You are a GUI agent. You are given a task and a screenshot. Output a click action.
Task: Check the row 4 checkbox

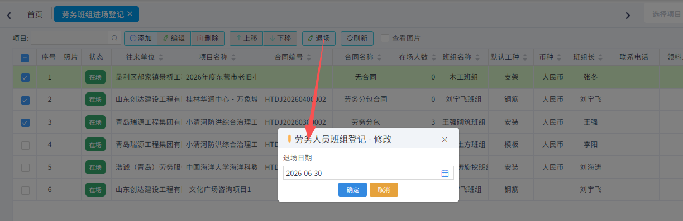tap(25, 145)
